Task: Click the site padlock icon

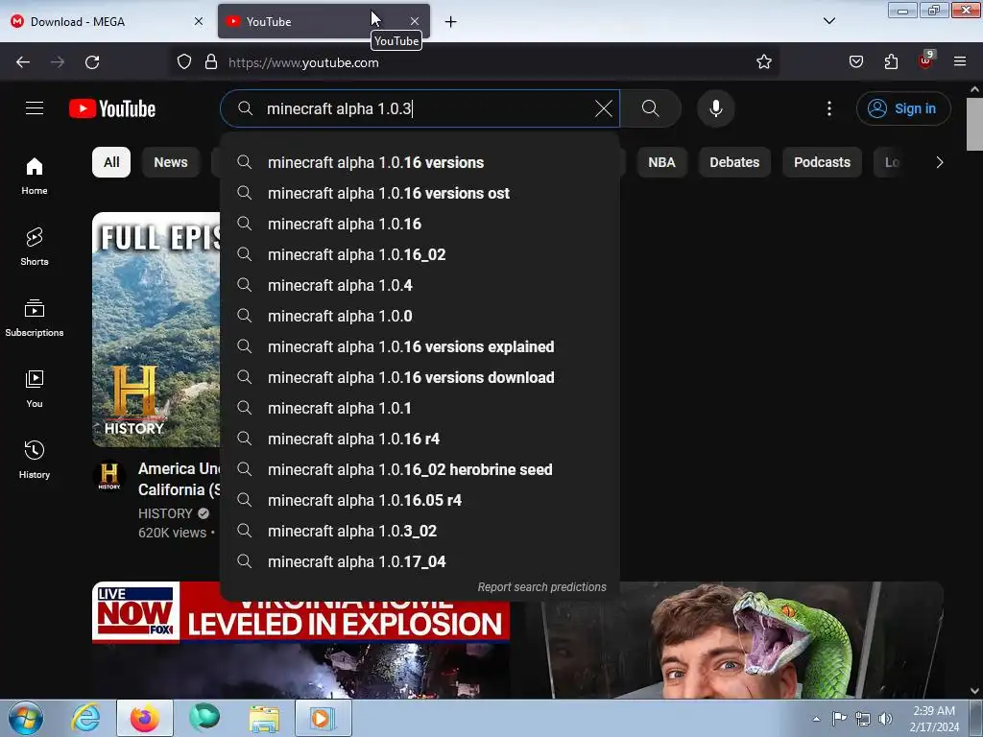Action: pyautogui.click(x=210, y=62)
